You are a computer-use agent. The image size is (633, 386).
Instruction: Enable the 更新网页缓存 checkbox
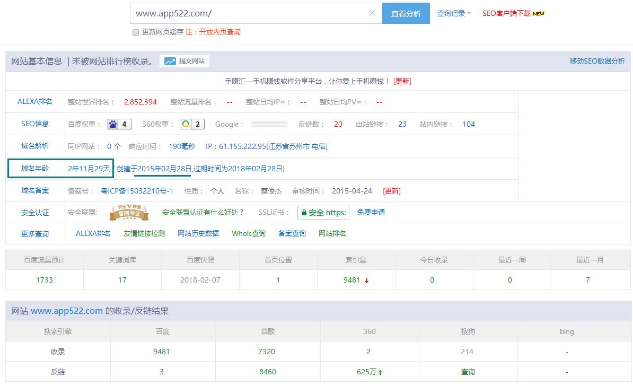tap(136, 32)
